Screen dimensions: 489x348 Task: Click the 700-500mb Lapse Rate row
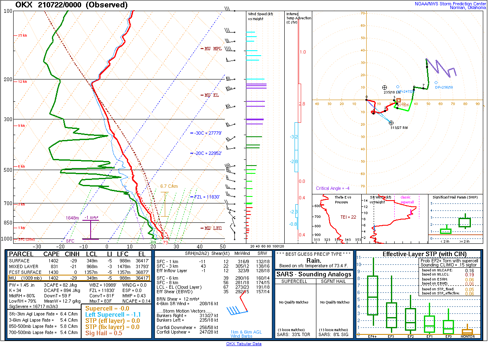(x=43, y=332)
